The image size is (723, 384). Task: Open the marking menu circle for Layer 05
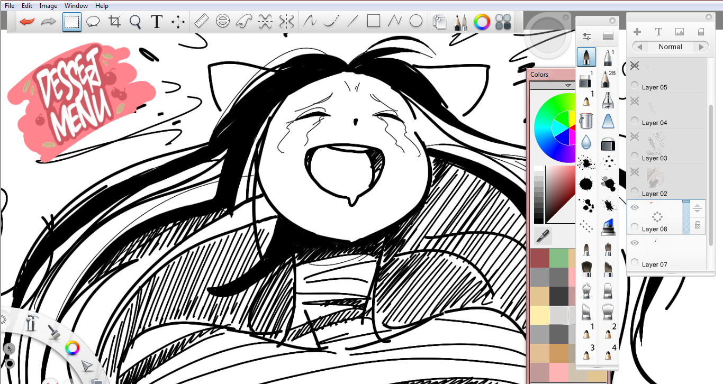(x=635, y=85)
